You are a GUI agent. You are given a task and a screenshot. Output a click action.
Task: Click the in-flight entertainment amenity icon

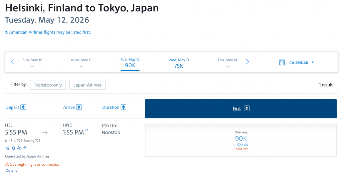19,148
